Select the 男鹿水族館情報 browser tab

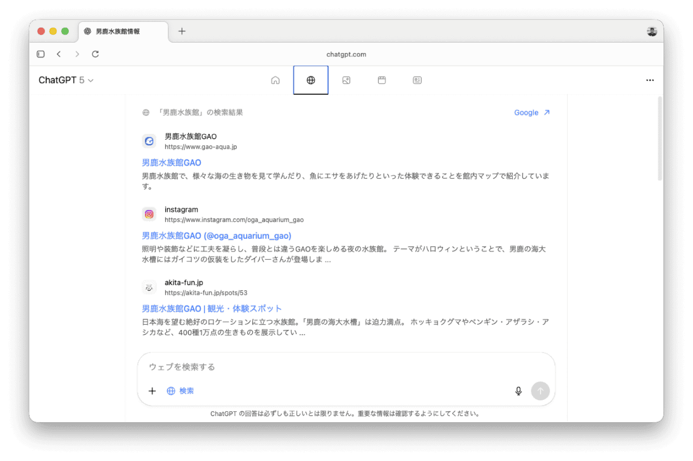[x=124, y=31]
